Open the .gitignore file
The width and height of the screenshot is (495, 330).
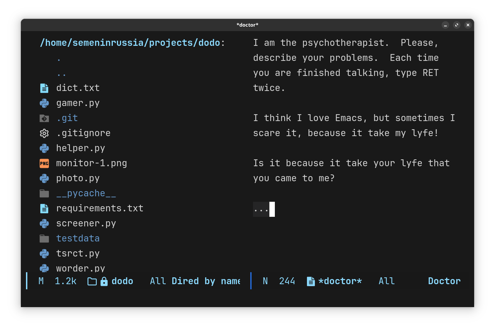click(x=83, y=133)
